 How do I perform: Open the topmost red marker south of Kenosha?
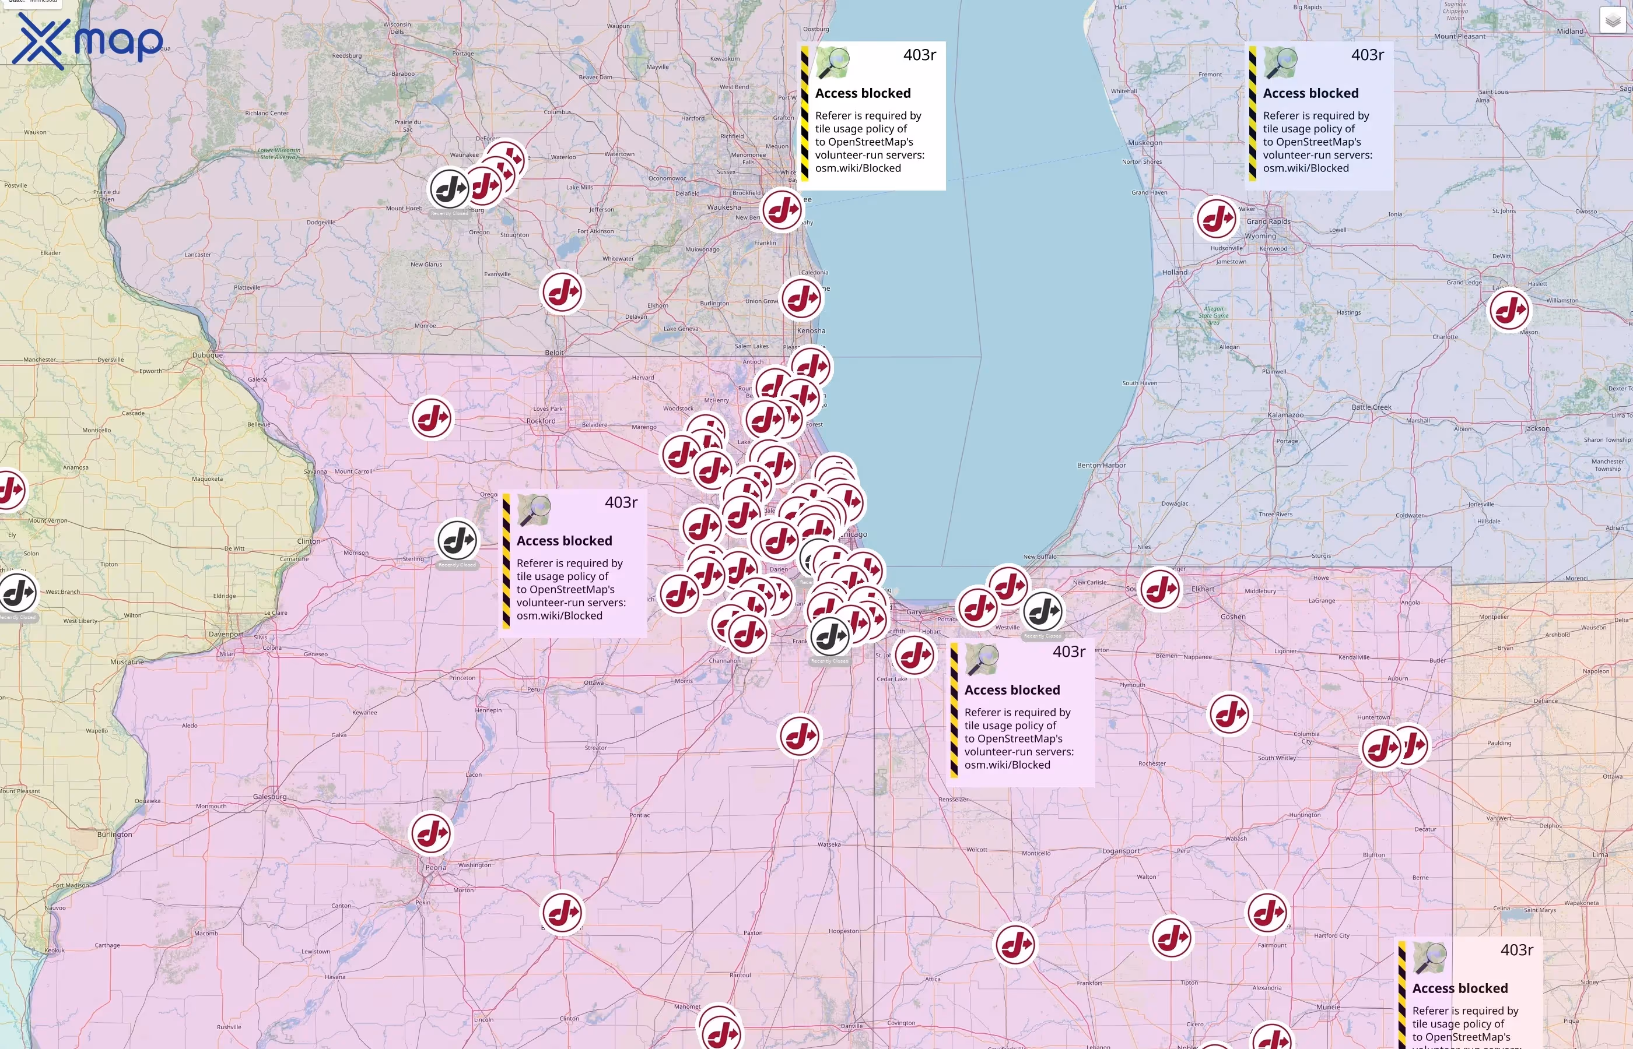pos(811,367)
